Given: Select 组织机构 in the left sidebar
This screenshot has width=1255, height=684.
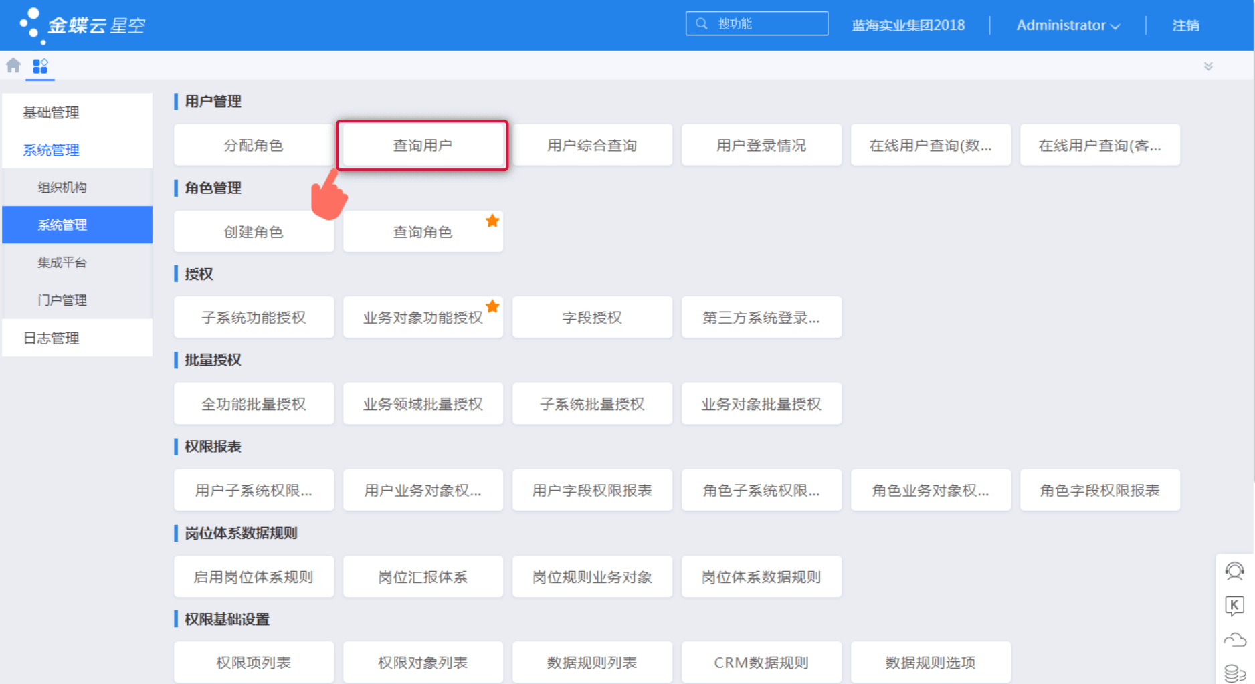Looking at the screenshot, I should [x=63, y=187].
